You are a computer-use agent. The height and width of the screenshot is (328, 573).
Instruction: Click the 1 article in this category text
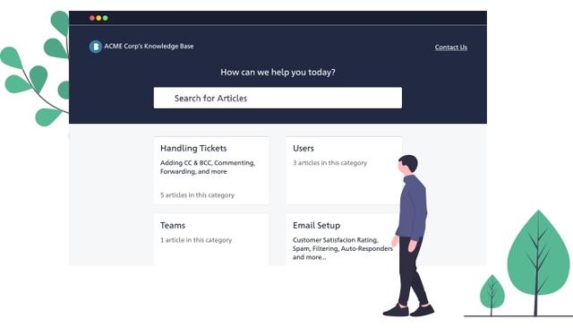tap(196, 240)
